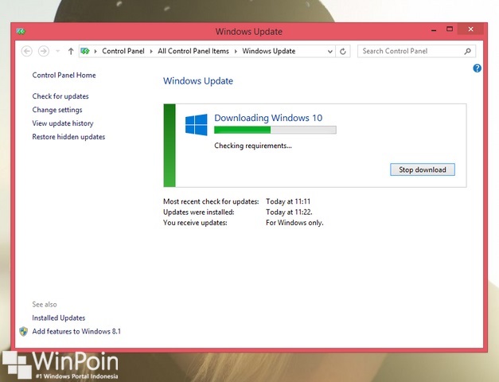The image size is (499, 382).
Task: Click the 'Today at 11:22.' text
Action: 289,212
